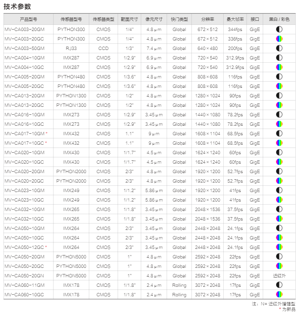Click the monochrome icon in MV-CA003-50GM row
The width and height of the screenshot is (299, 313).
pyautogui.click(x=279, y=48)
